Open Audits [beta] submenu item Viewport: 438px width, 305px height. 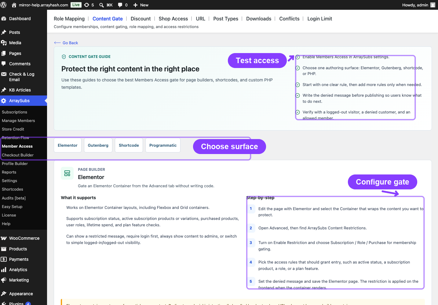[x=14, y=198]
